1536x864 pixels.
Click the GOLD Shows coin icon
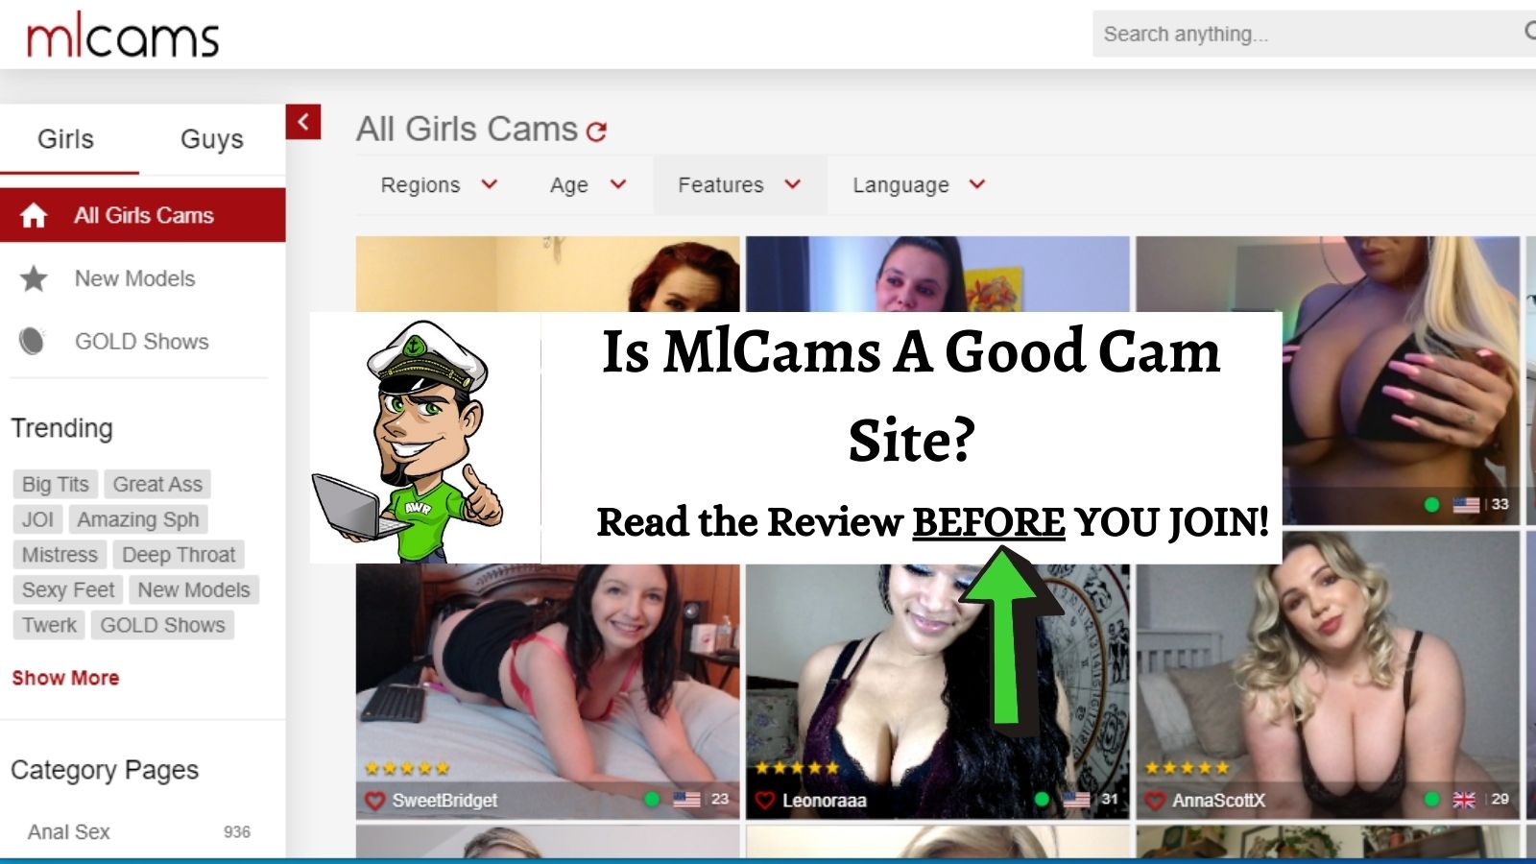[32, 341]
